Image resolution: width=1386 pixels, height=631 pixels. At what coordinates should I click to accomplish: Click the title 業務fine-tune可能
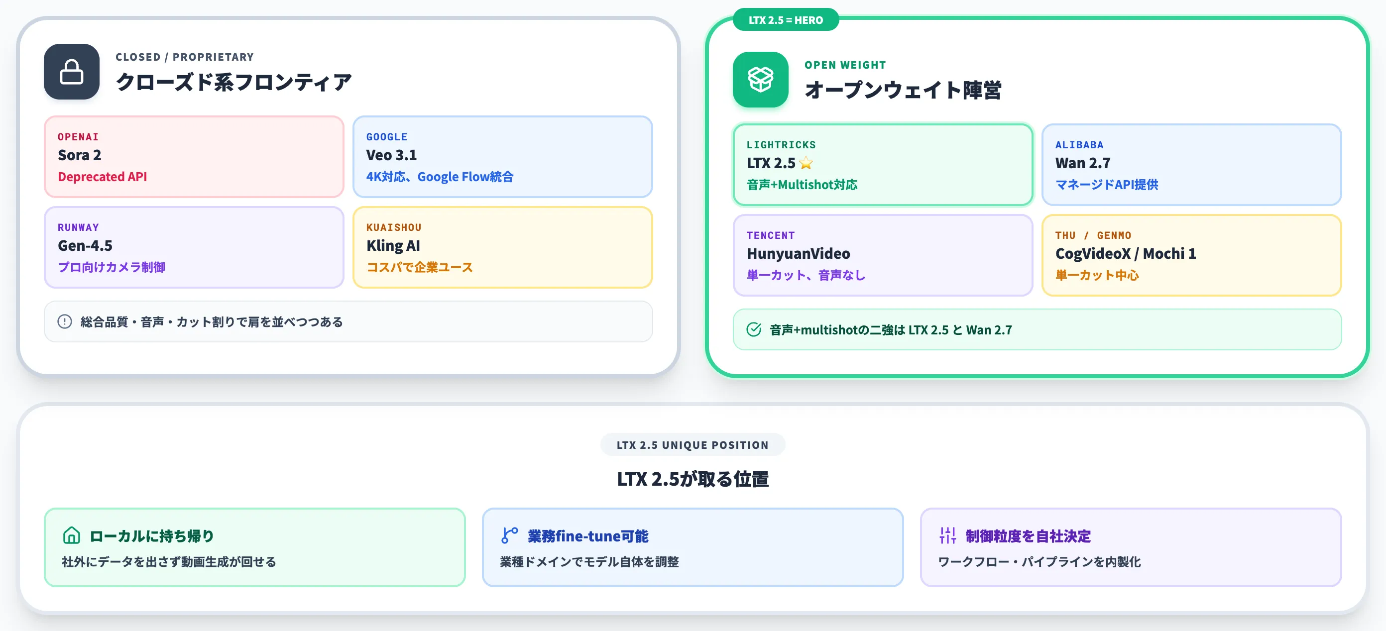click(588, 536)
